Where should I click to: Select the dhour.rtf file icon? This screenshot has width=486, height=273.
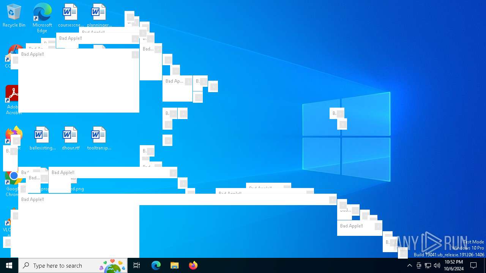[x=71, y=139]
